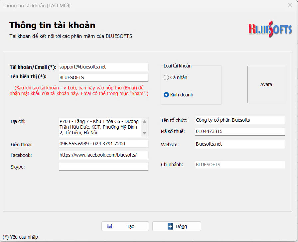Click the Điện thoại phone field
This screenshot has height=242, width=298.
103,144
